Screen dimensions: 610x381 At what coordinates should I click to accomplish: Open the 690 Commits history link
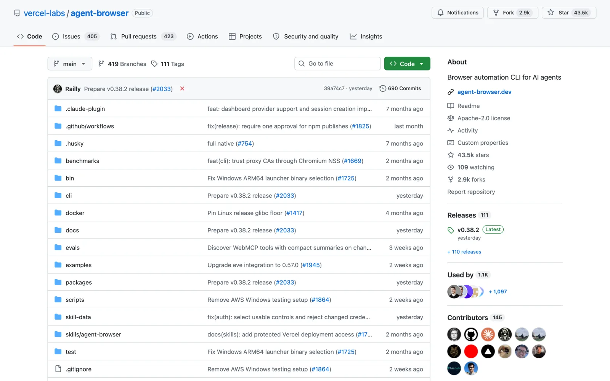(x=400, y=88)
